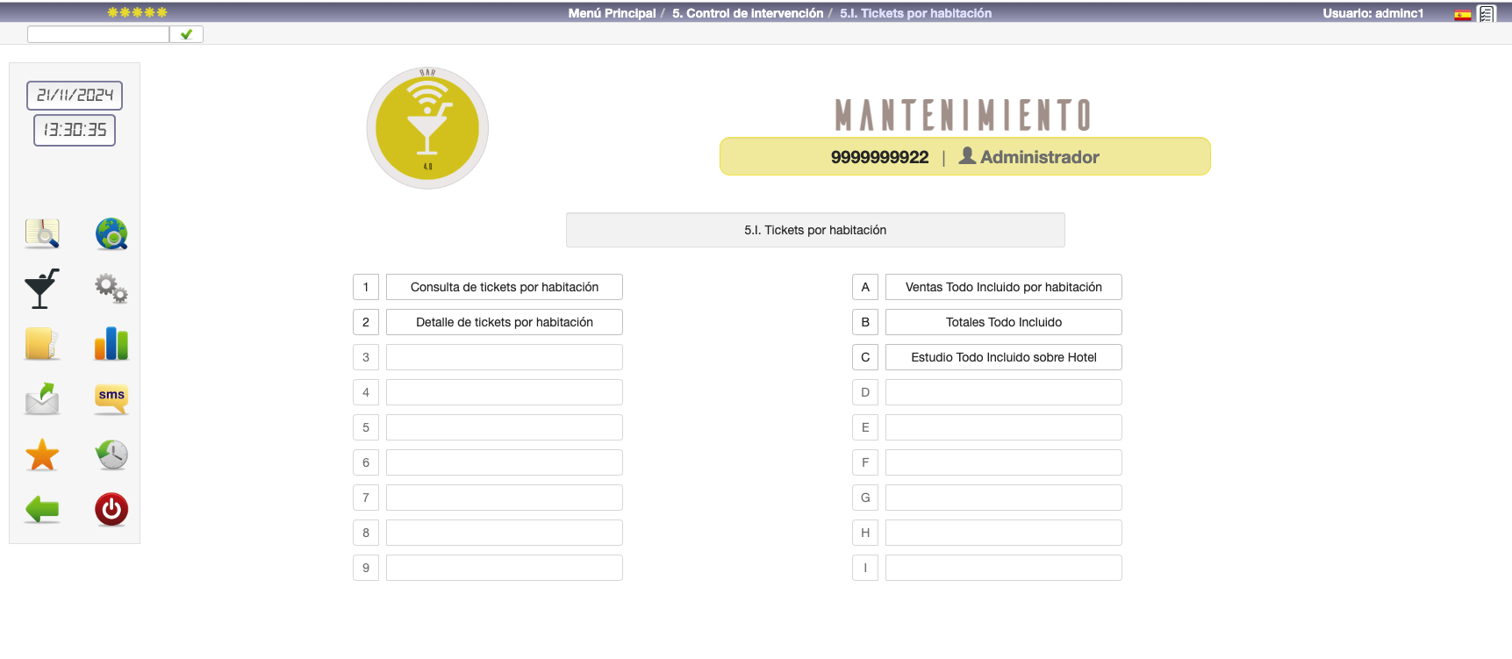Go back with the green arrow
The image size is (1512, 659).
[x=42, y=509]
